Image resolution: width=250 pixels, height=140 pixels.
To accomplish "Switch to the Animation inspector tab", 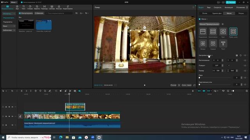I will point(229,7).
